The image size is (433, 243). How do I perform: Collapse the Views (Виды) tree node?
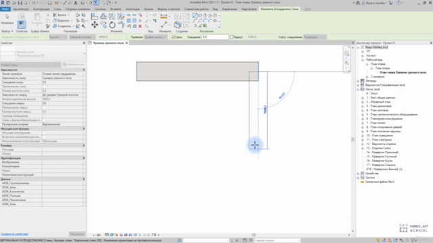pyautogui.click(x=358, y=47)
